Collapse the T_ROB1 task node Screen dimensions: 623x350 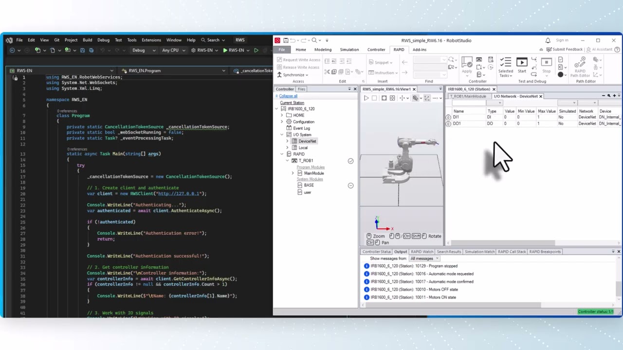[287, 160]
